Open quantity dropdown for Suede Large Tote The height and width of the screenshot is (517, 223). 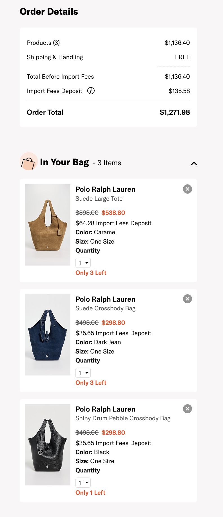coord(83,263)
